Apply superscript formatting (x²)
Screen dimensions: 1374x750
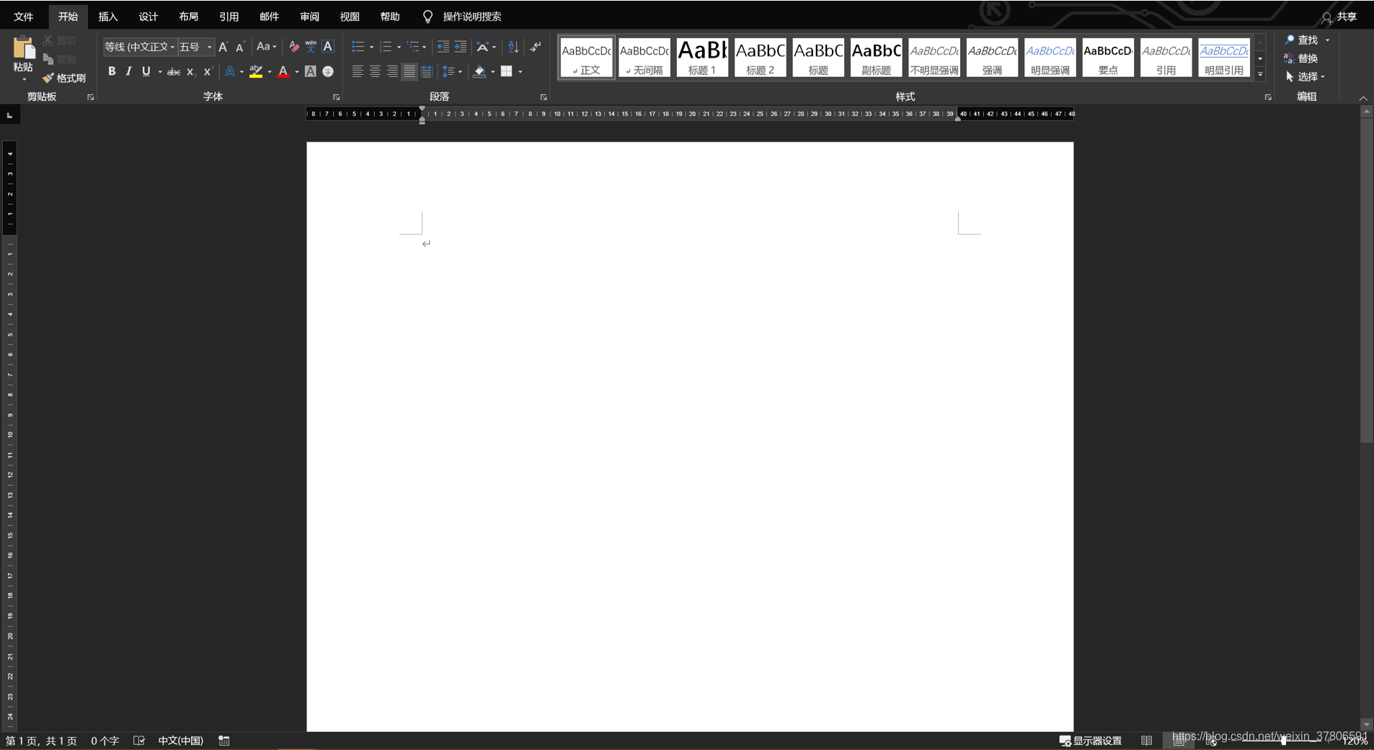pos(208,71)
